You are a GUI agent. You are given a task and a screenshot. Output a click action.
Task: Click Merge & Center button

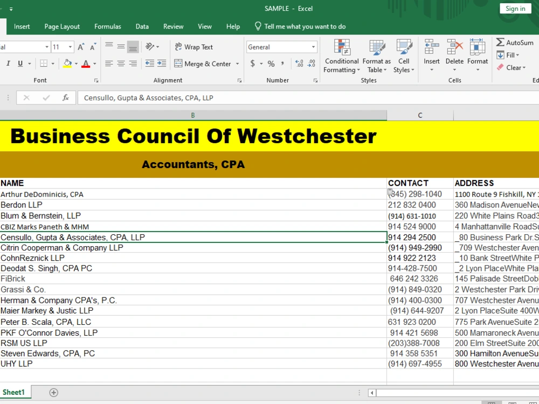coord(203,64)
